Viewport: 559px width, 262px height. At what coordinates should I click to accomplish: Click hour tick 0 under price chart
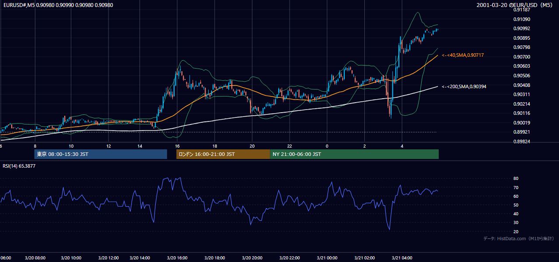tap(327, 146)
